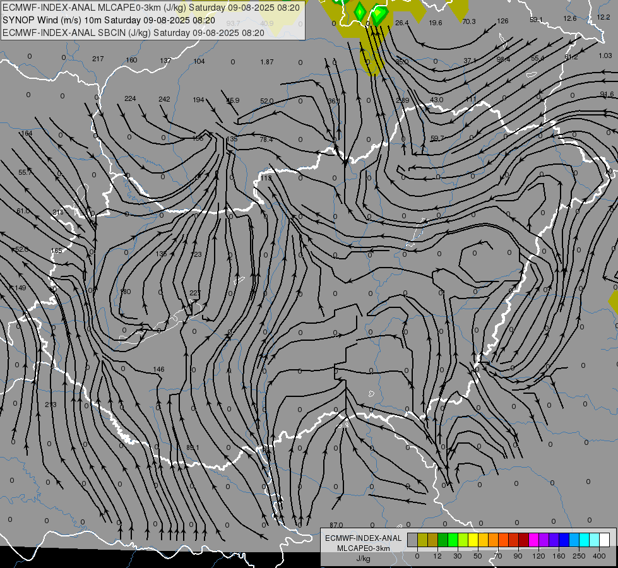Click the map value '126'
The image size is (618, 568).
pyautogui.click(x=503, y=21)
